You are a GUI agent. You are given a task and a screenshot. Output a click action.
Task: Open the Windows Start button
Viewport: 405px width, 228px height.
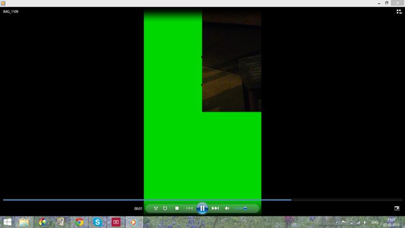click(x=8, y=222)
